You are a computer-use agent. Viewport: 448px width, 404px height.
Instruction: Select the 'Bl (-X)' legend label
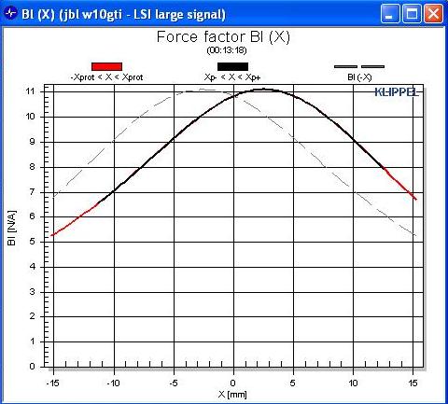point(359,77)
